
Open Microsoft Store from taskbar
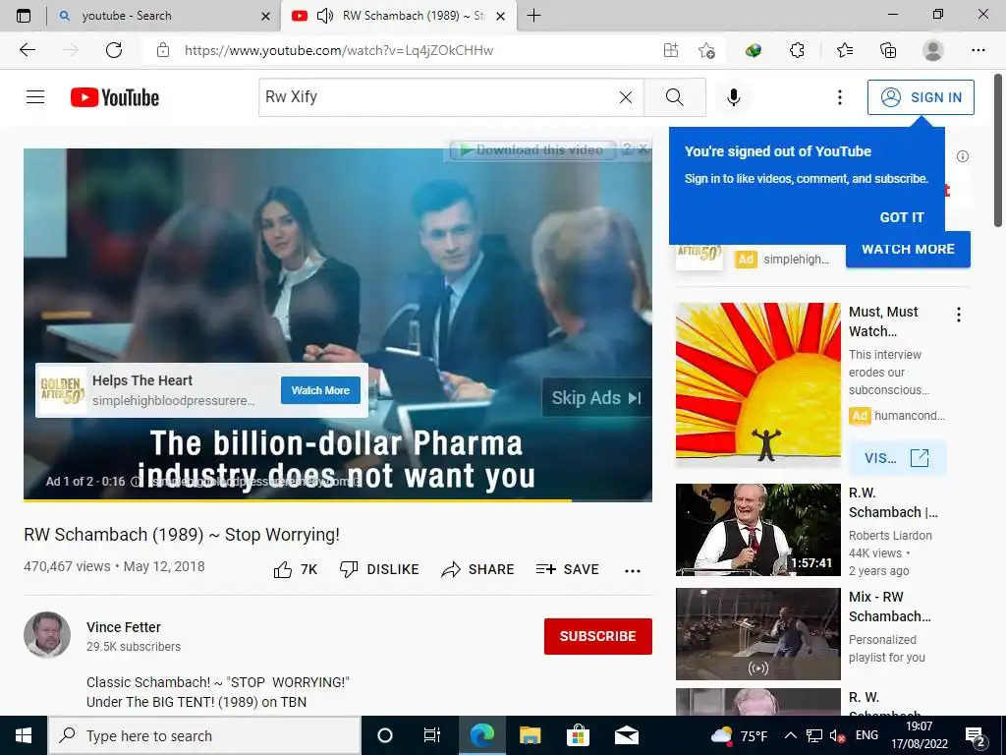[x=578, y=735]
